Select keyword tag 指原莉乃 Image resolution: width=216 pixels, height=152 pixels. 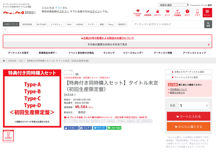click(122, 24)
